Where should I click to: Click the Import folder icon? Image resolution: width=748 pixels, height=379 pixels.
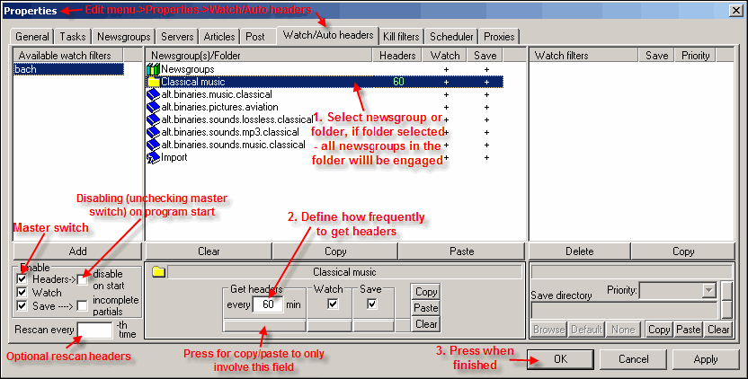pyautogui.click(x=153, y=157)
